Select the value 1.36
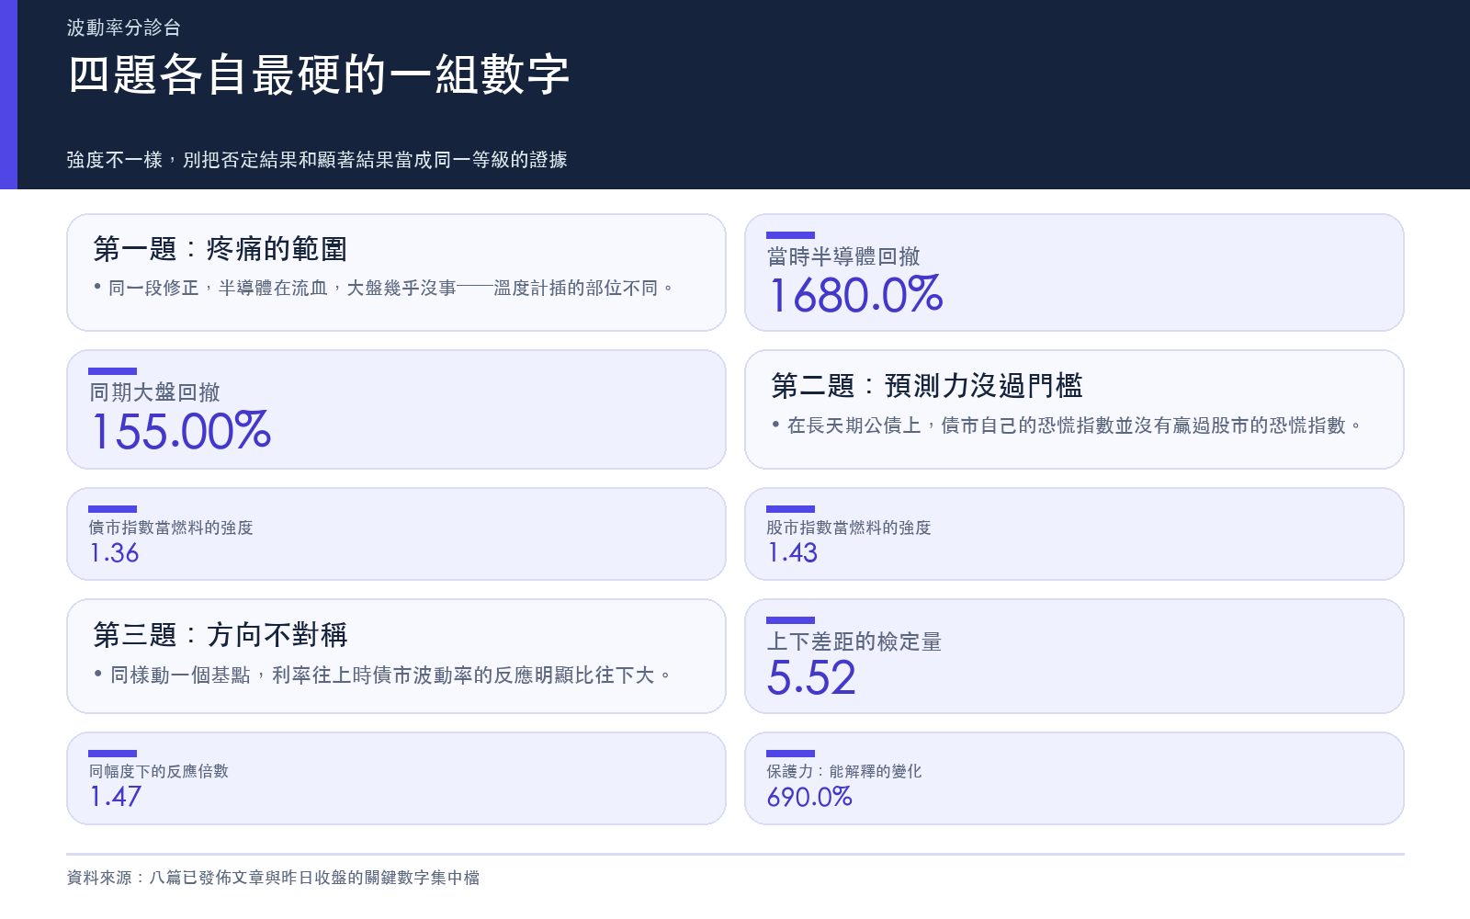The width and height of the screenshot is (1470, 919). tap(114, 552)
